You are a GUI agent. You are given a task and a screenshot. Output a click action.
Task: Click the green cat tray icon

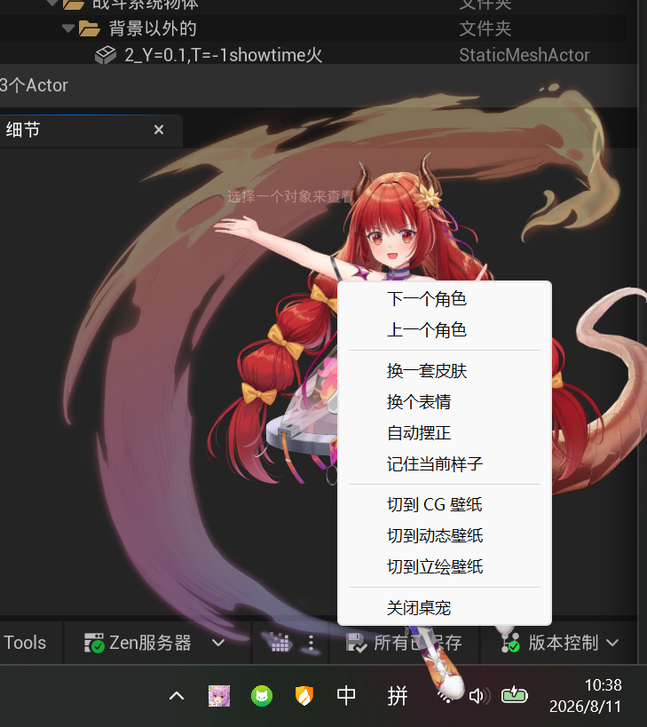(x=262, y=696)
